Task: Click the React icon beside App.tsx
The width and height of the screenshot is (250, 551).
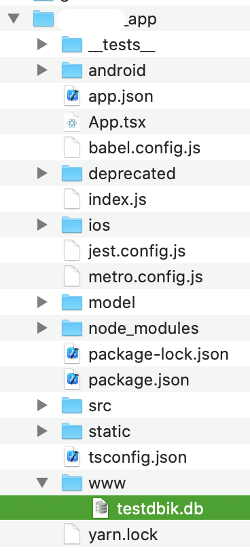Action: point(72,122)
